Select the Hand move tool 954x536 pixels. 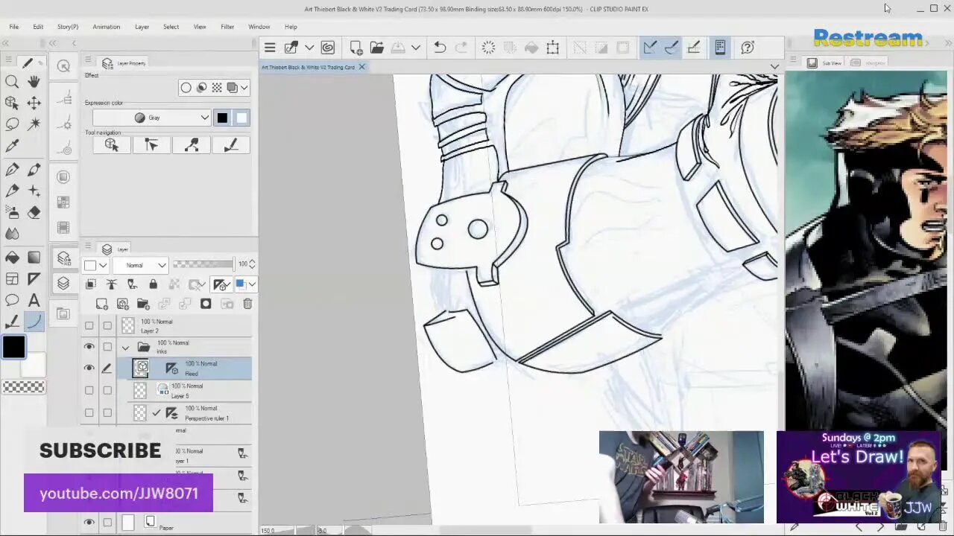34,81
